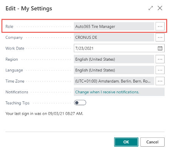Open the Time Zone lookup ellipsis button

click(160, 81)
